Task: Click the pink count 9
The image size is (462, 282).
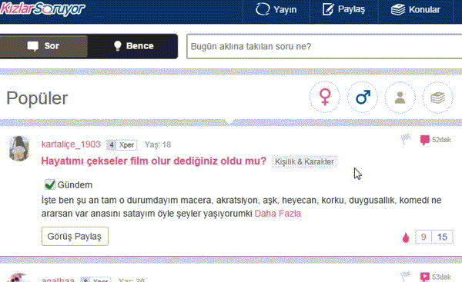Action: 423,237
